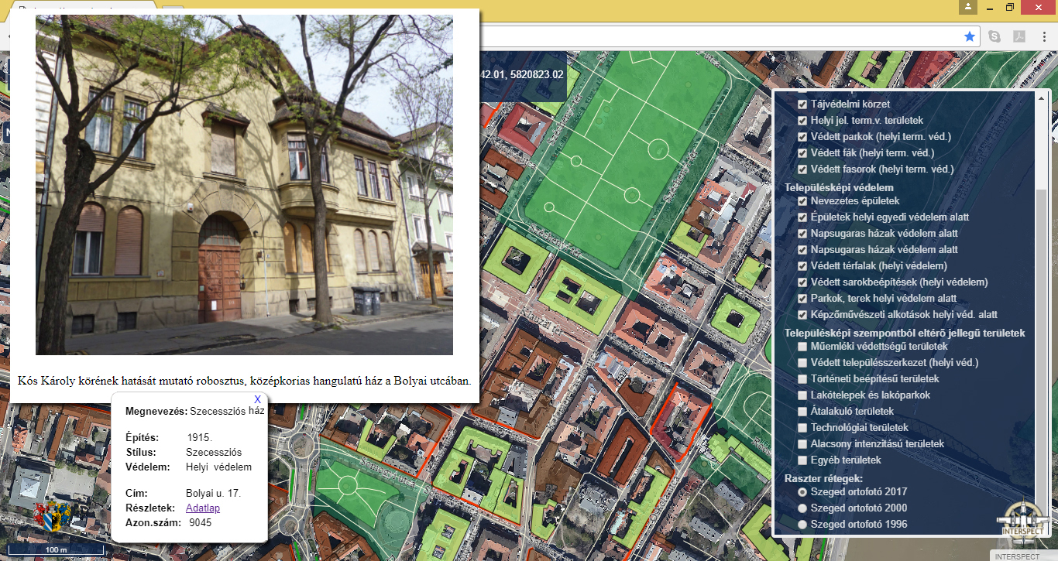Open the Adatlap details link
The height and width of the screenshot is (561, 1058).
pyautogui.click(x=203, y=508)
